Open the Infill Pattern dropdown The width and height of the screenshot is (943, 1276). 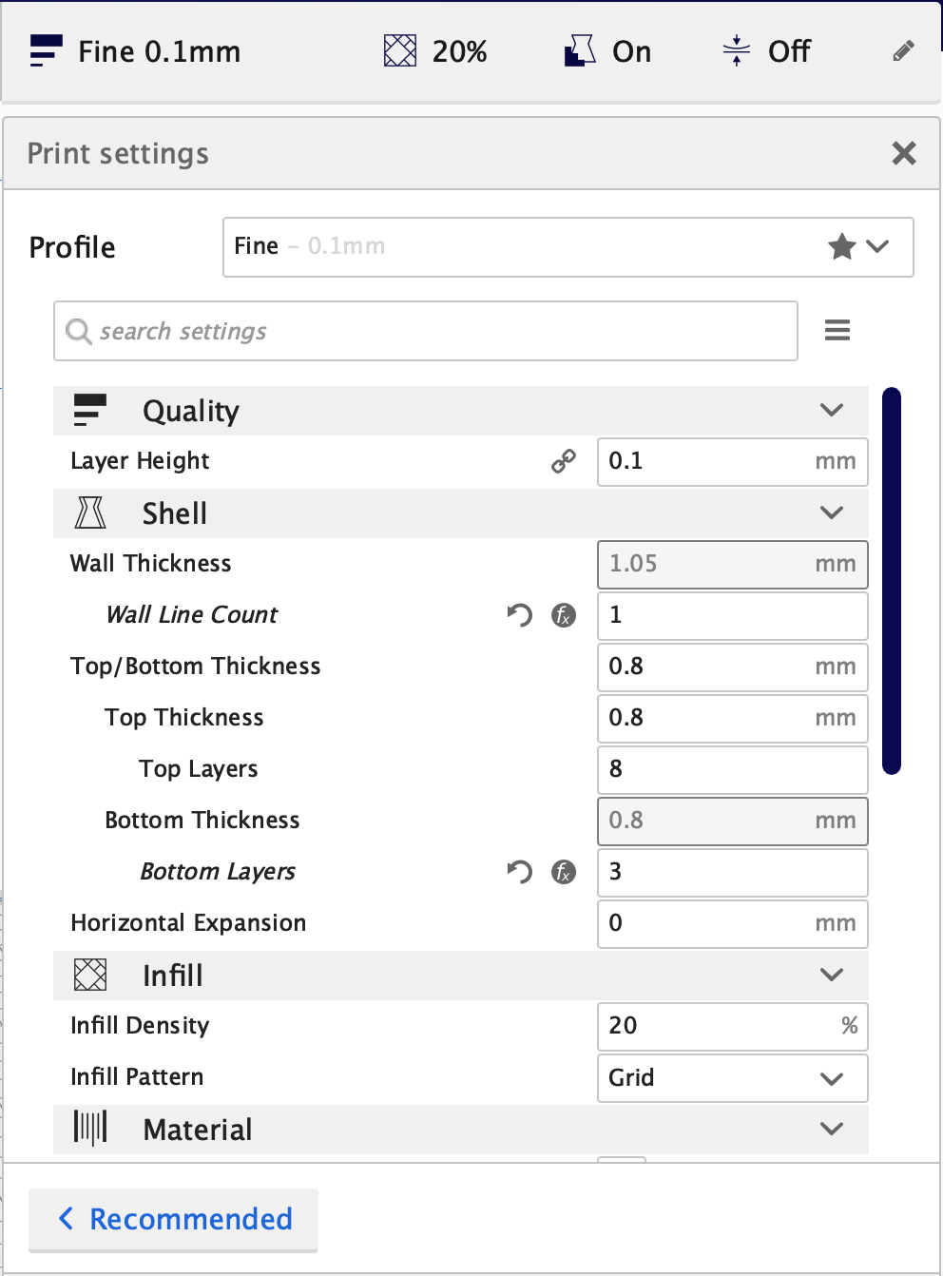pyautogui.click(x=732, y=1078)
